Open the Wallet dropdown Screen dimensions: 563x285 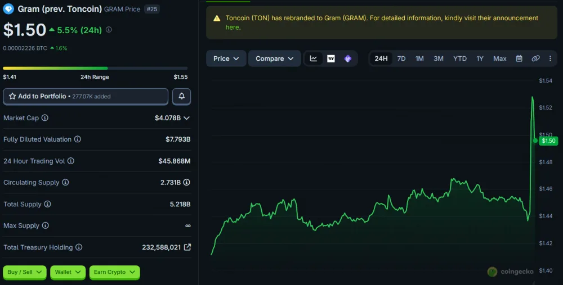click(x=68, y=272)
